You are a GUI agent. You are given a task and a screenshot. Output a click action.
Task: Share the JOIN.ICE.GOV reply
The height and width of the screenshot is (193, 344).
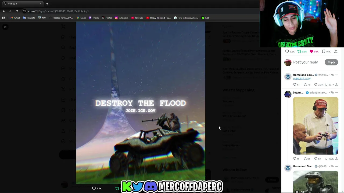(336, 84)
